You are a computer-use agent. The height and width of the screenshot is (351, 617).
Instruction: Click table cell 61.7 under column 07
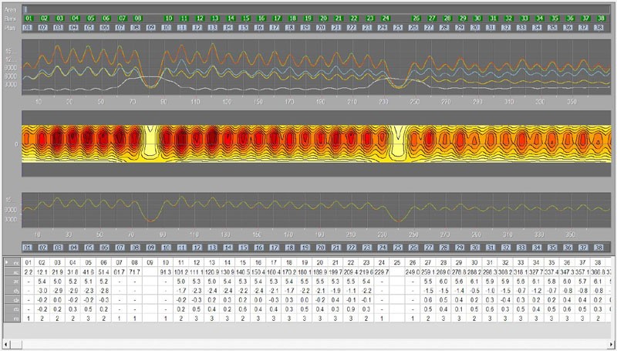(x=121, y=272)
